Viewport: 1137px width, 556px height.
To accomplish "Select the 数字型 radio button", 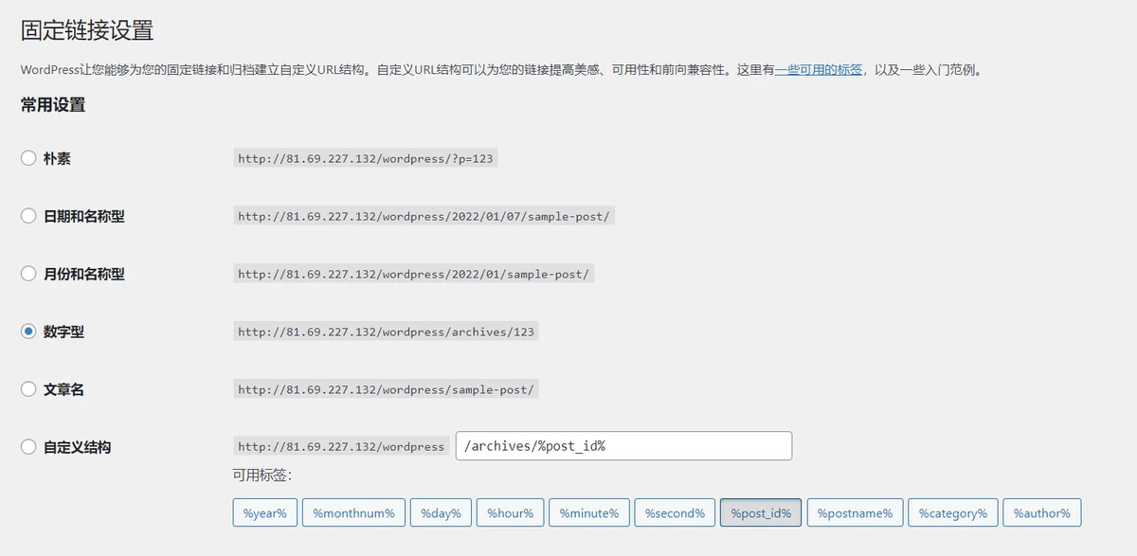I will pyautogui.click(x=28, y=332).
